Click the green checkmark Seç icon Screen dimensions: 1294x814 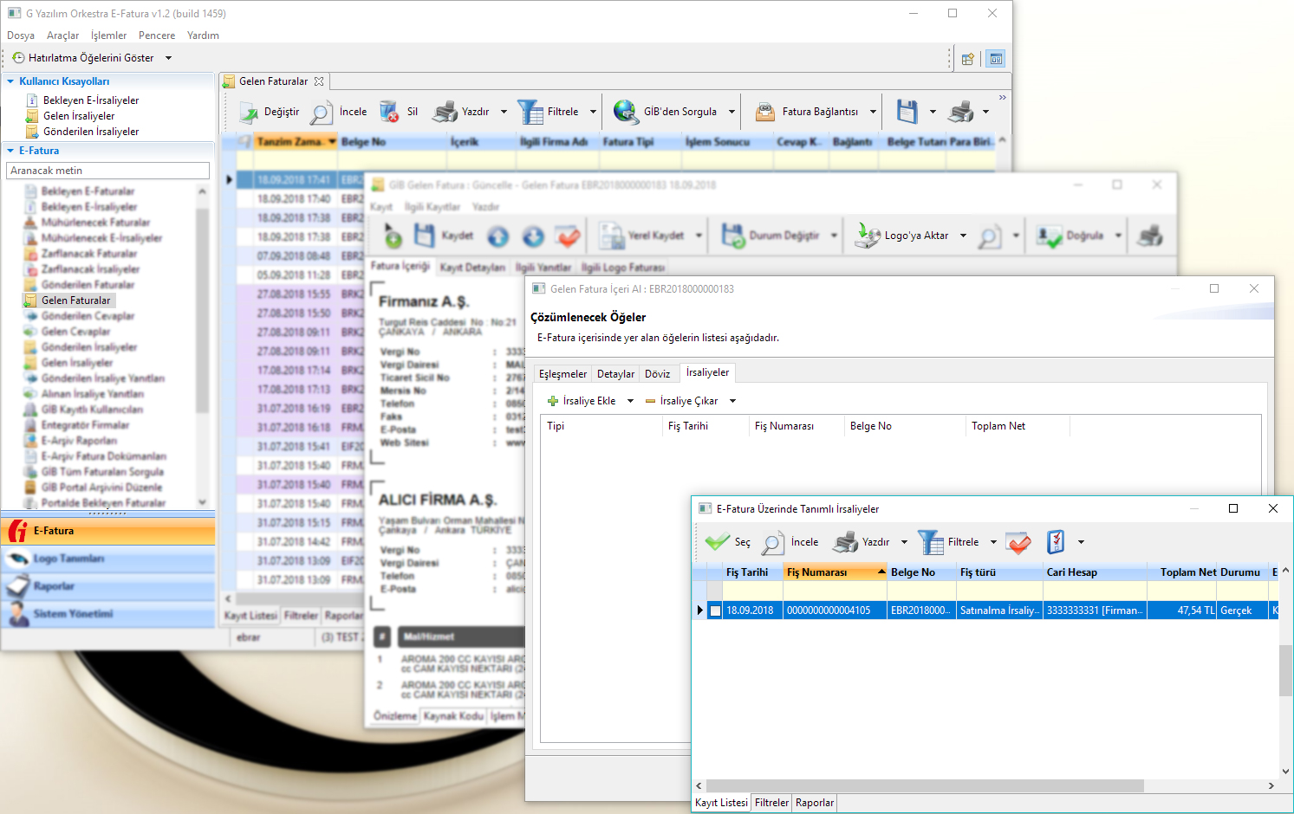click(x=718, y=542)
